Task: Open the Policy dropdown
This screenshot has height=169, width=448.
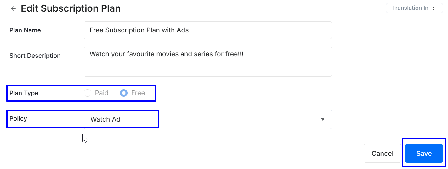Action: point(207,119)
